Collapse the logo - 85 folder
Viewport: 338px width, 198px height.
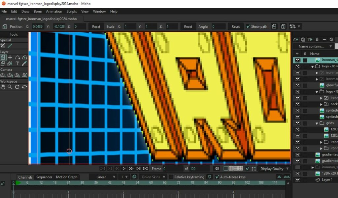[x=312, y=66]
